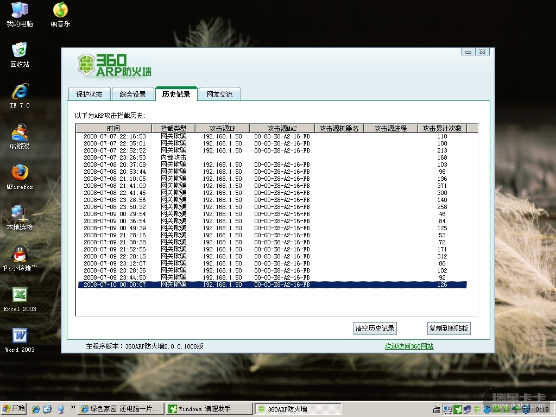Click third quick launch icon in taskbar
The image size is (556, 417).
pyautogui.click(x=60, y=409)
